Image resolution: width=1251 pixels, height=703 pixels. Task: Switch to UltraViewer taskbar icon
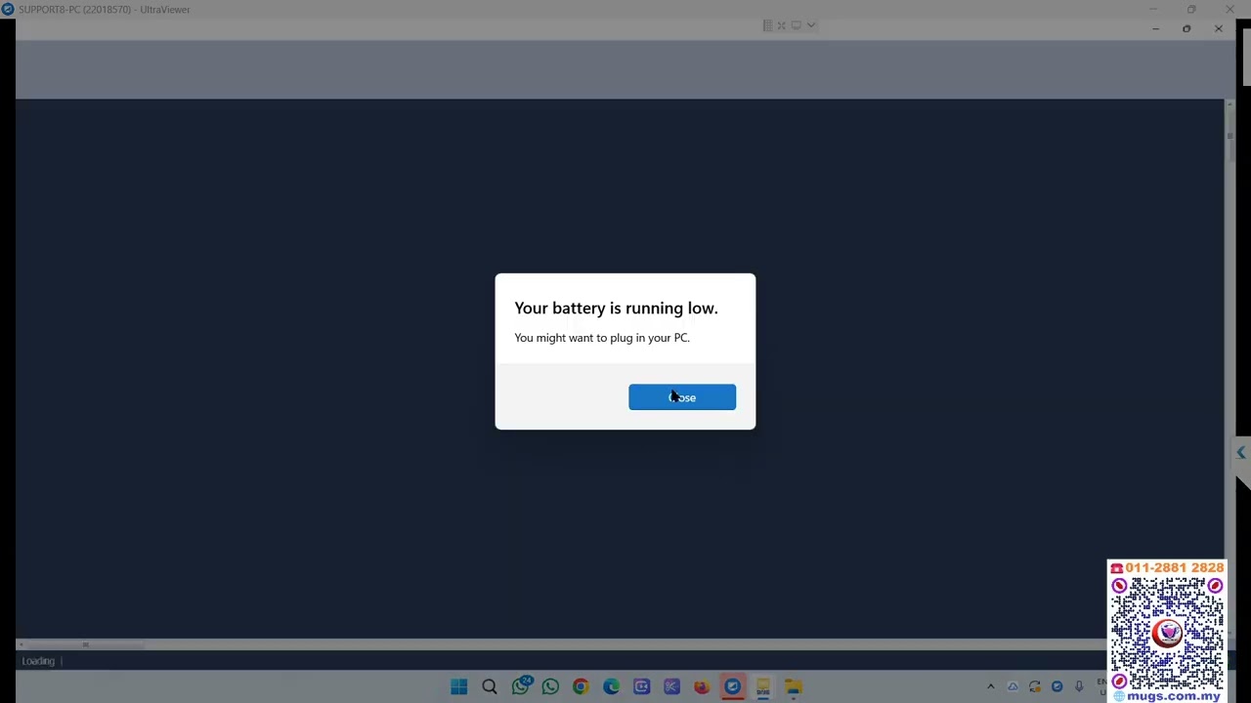click(x=732, y=686)
